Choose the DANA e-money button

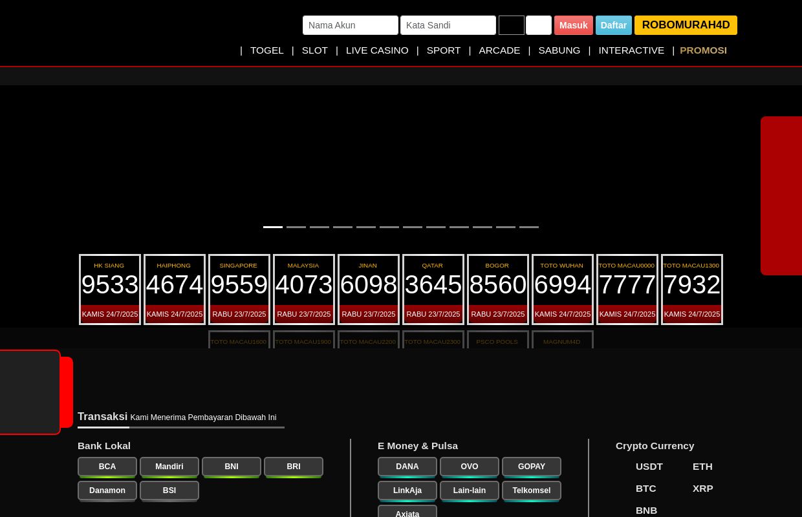coord(407,467)
